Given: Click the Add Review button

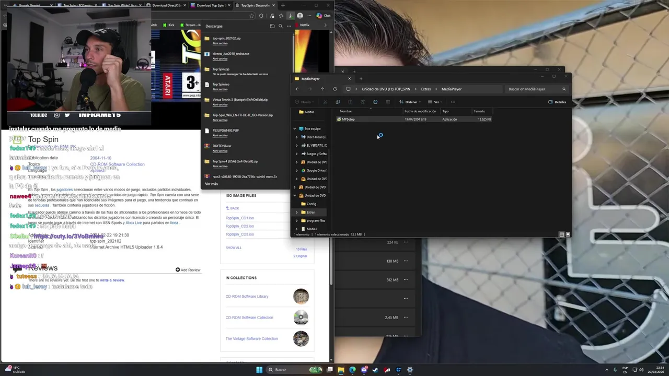Looking at the screenshot, I should pyautogui.click(x=188, y=270).
